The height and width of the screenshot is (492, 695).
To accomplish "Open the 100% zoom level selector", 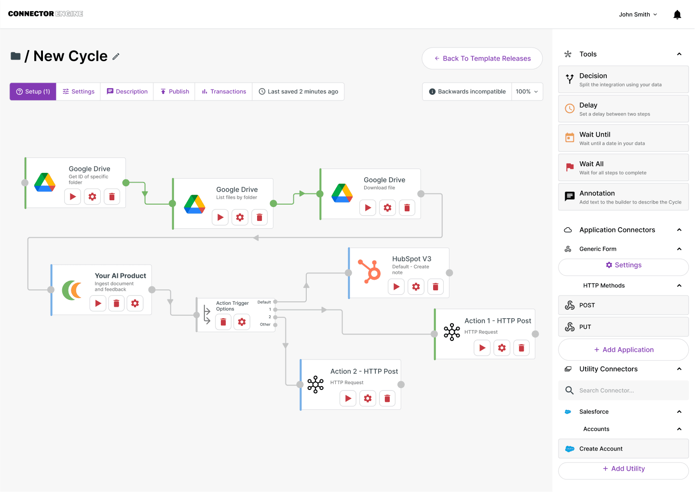I will click(527, 91).
